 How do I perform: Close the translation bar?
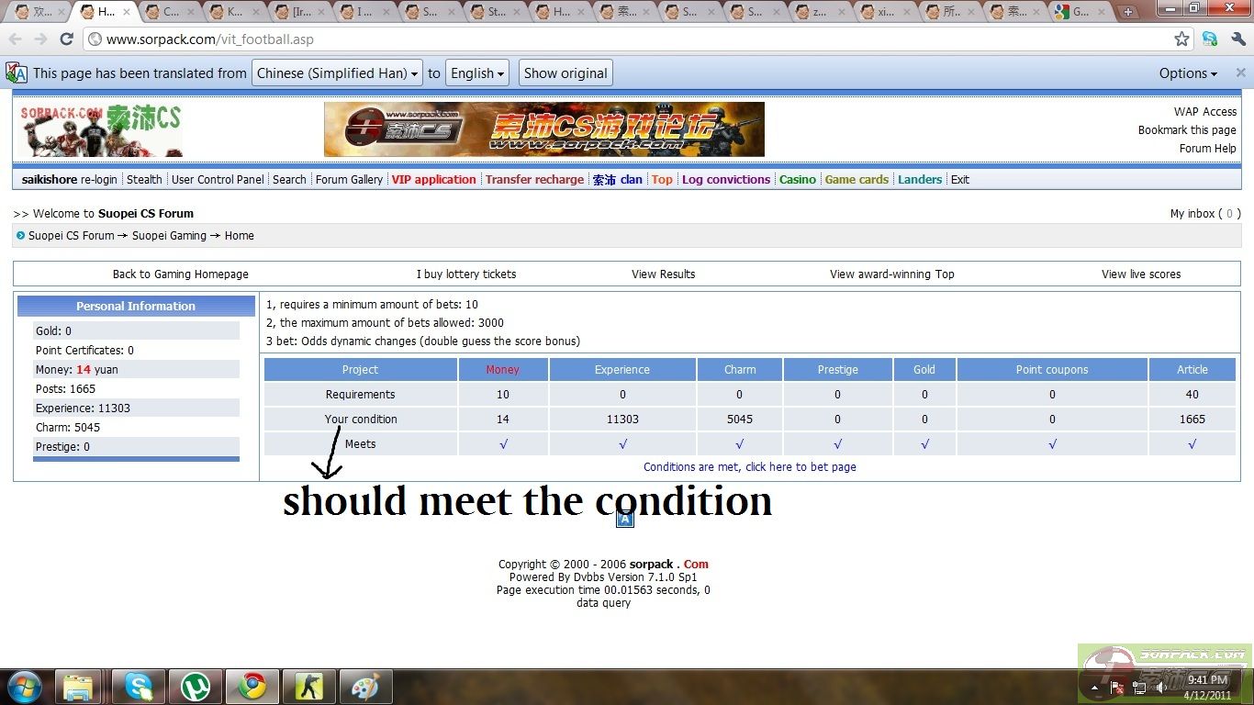(1240, 73)
